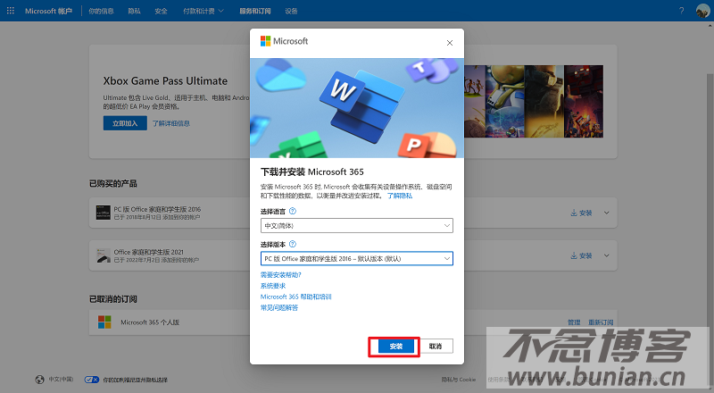Open 你的加利福尼亚州隐私选择 link

[x=136, y=380]
